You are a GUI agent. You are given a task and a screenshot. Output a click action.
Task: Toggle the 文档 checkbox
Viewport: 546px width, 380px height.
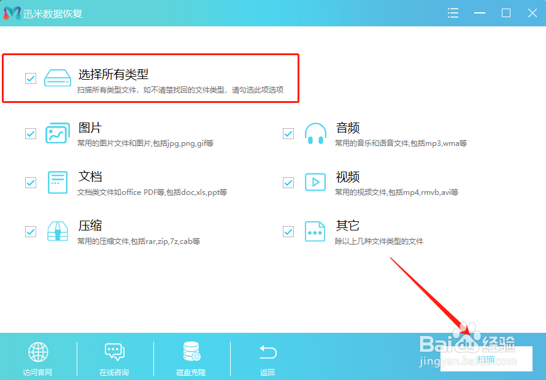[31, 183]
